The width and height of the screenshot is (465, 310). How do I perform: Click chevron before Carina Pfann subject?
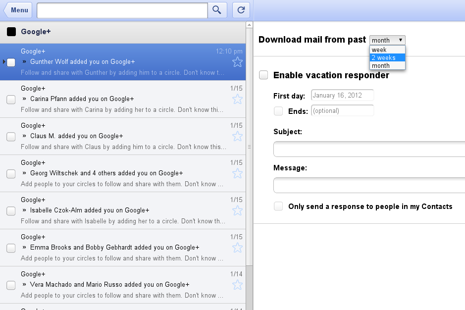pyautogui.click(x=24, y=99)
